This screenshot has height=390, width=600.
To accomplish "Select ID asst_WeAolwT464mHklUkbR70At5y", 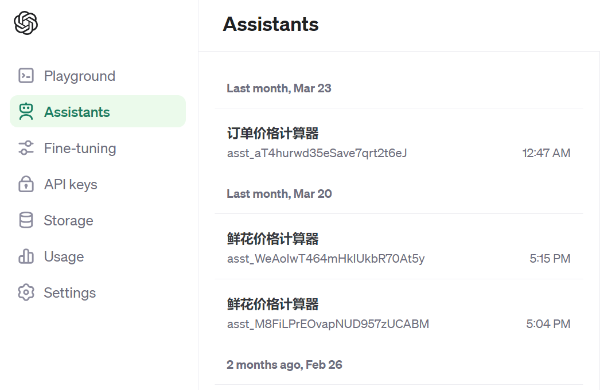I will point(326,259).
